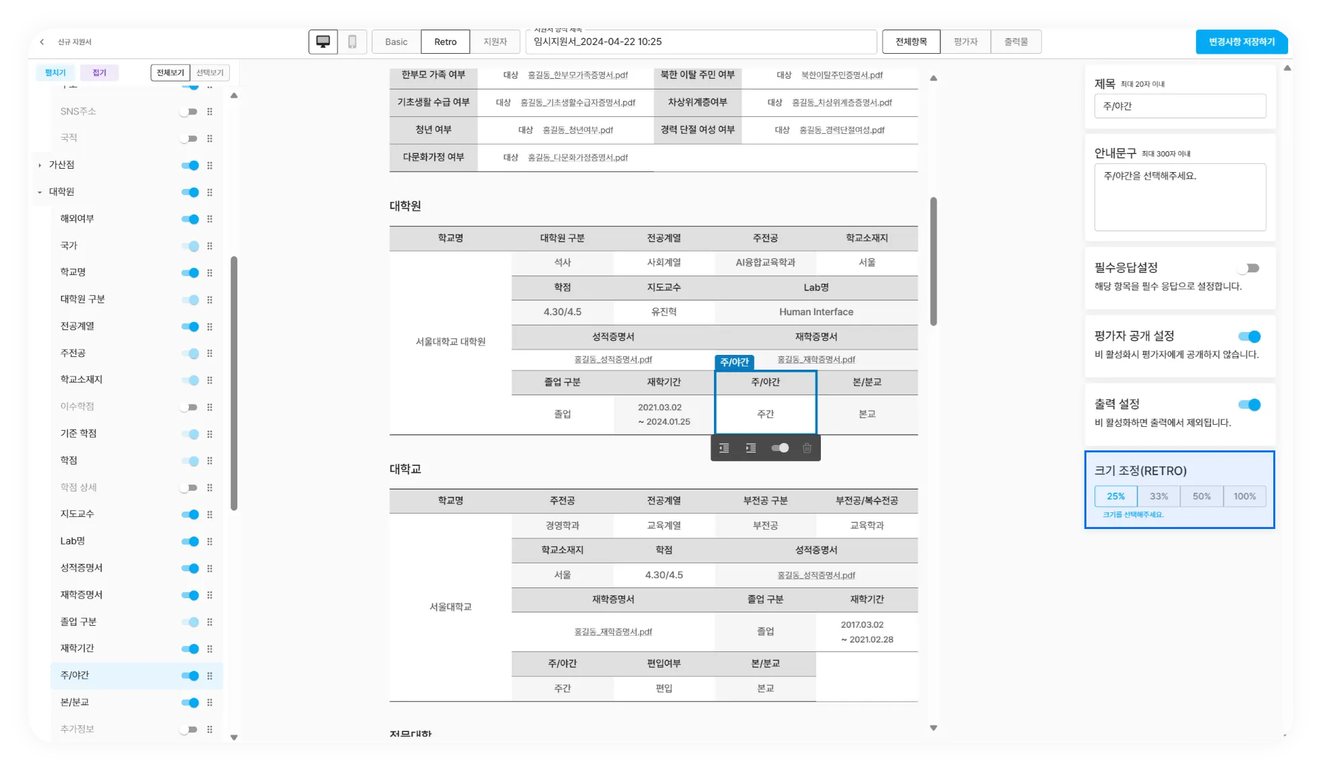This screenshot has width=1321, height=771.
Task: Click the back arrow next to 신규 지원서
Action: click(x=42, y=42)
